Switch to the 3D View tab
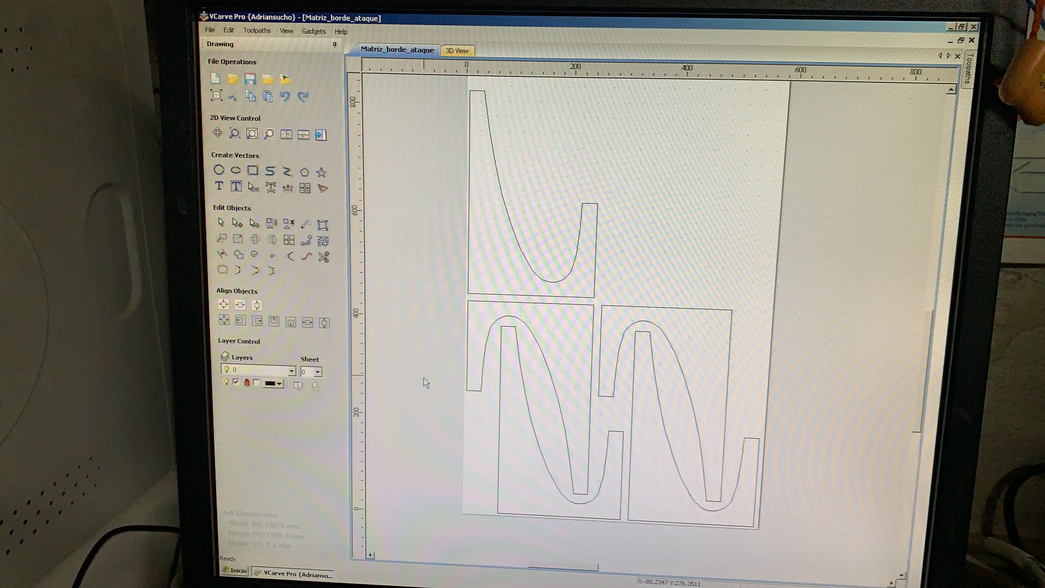 pyautogui.click(x=457, y=51)
